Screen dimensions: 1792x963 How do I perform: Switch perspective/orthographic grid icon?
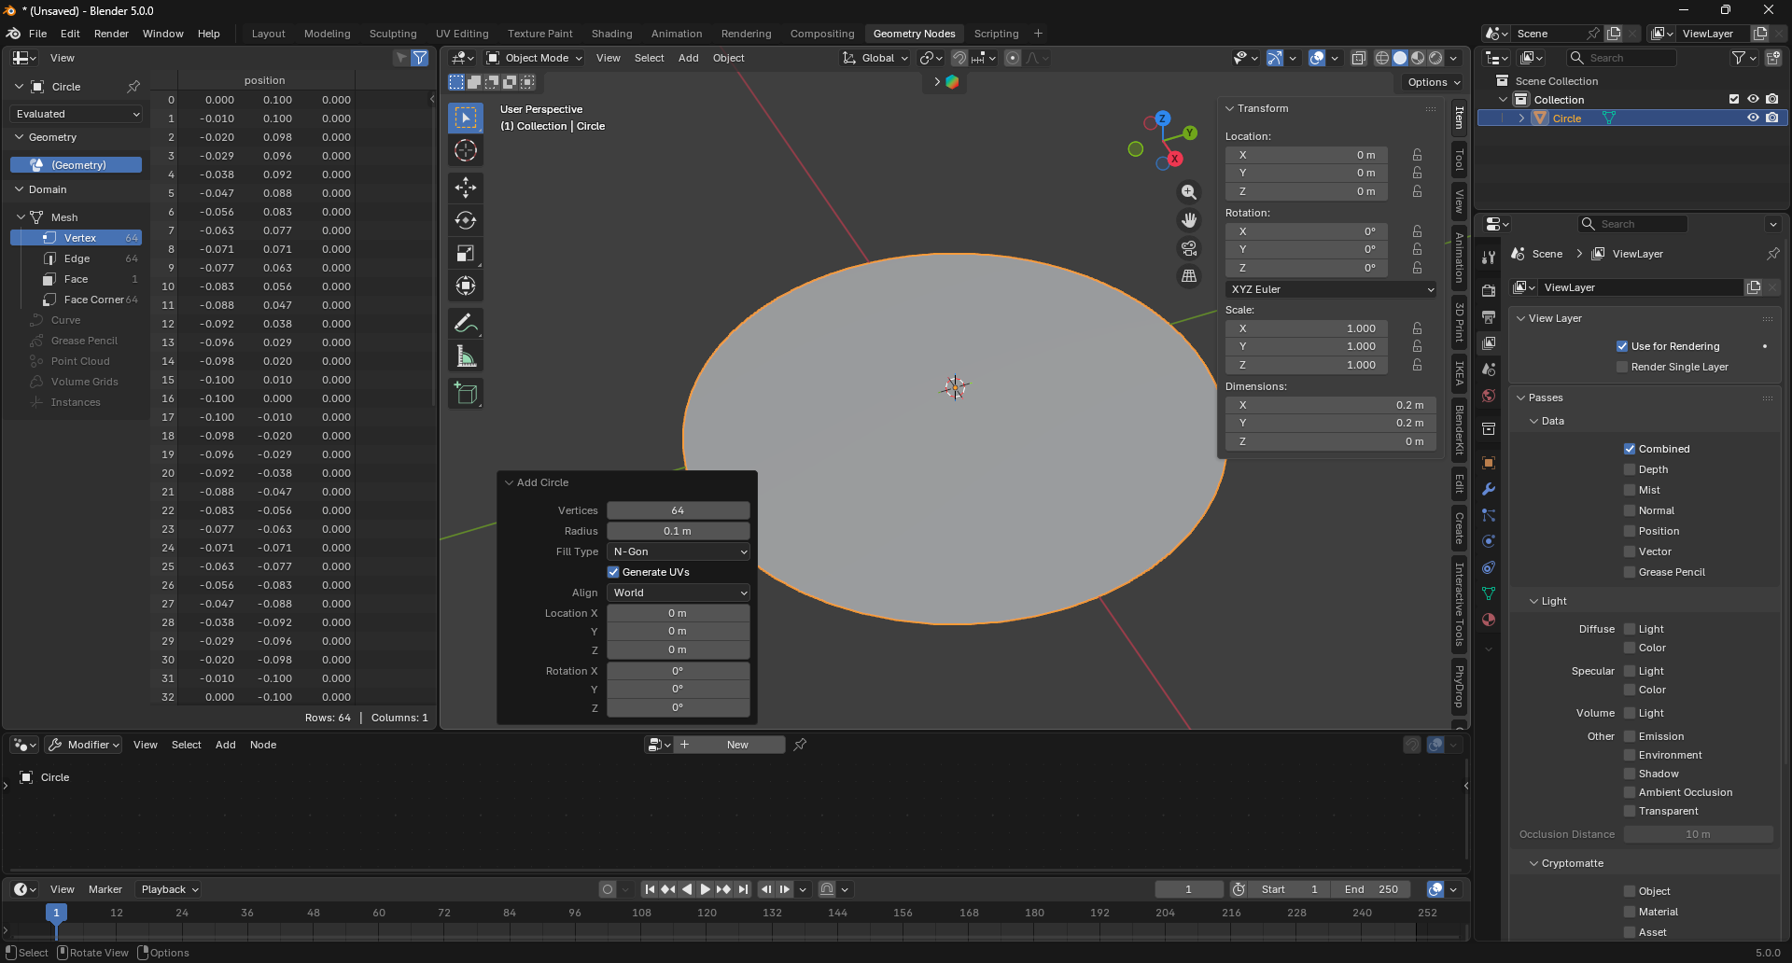[x=1189, y=276]
